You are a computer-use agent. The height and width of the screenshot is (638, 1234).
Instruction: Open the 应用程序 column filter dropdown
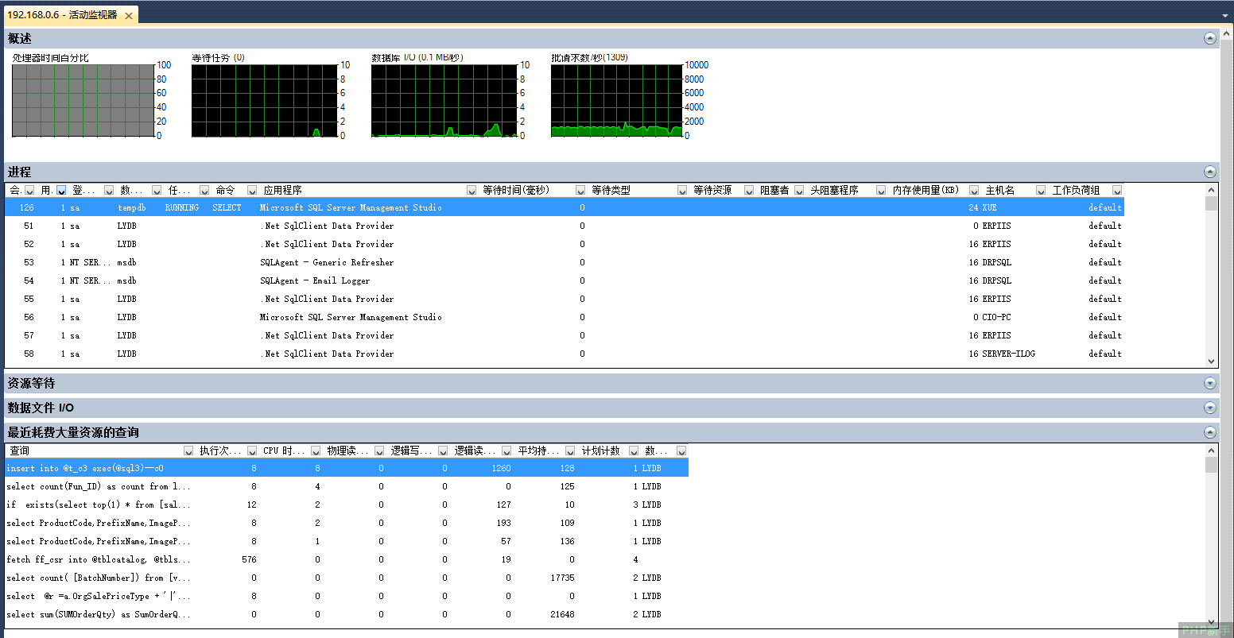point(471,191)
